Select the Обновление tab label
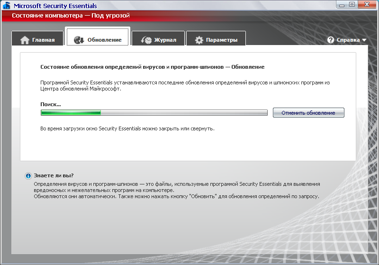Viewport: 379px width, 265px height. tap(104, 40)
